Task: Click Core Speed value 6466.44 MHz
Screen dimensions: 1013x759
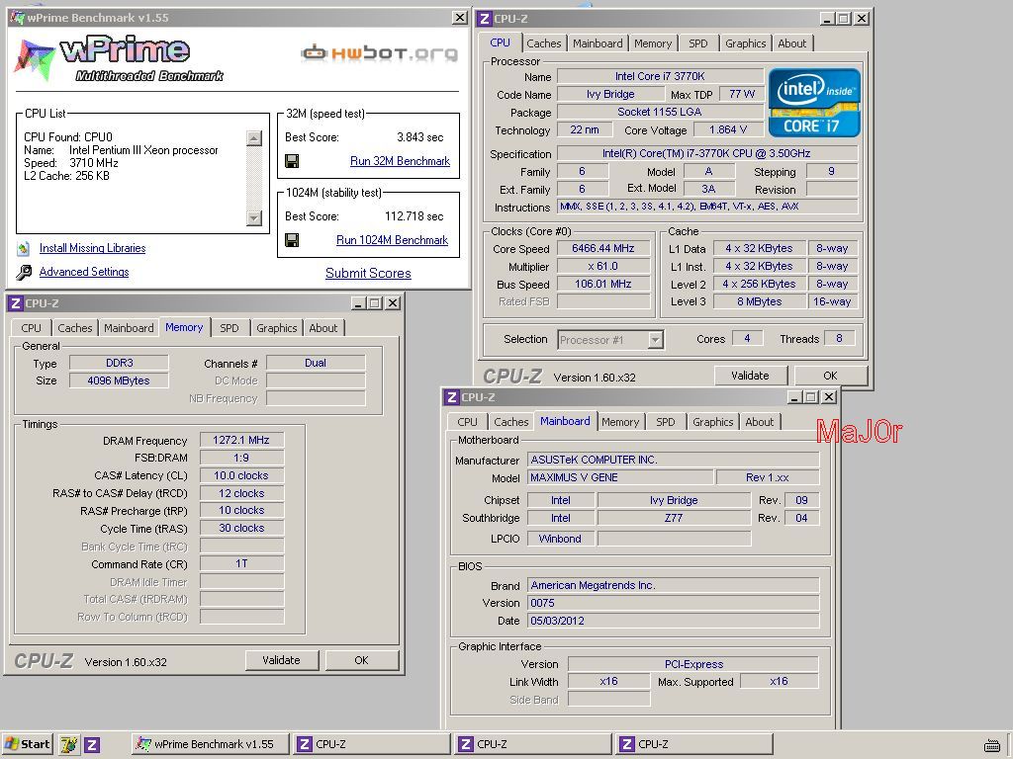Action: pos(603,248)
